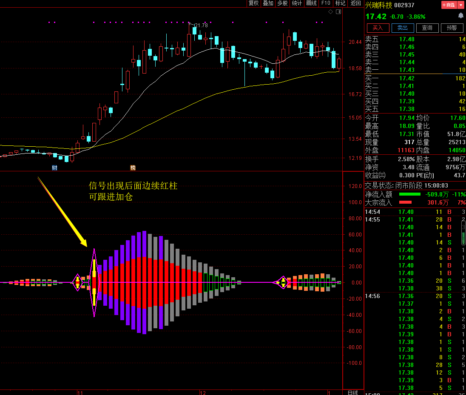Open the 复权 adjustment menu
The image size is (466, 395).
254,3
